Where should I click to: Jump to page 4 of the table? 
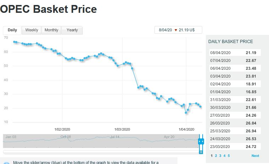(x=224, y=155)
